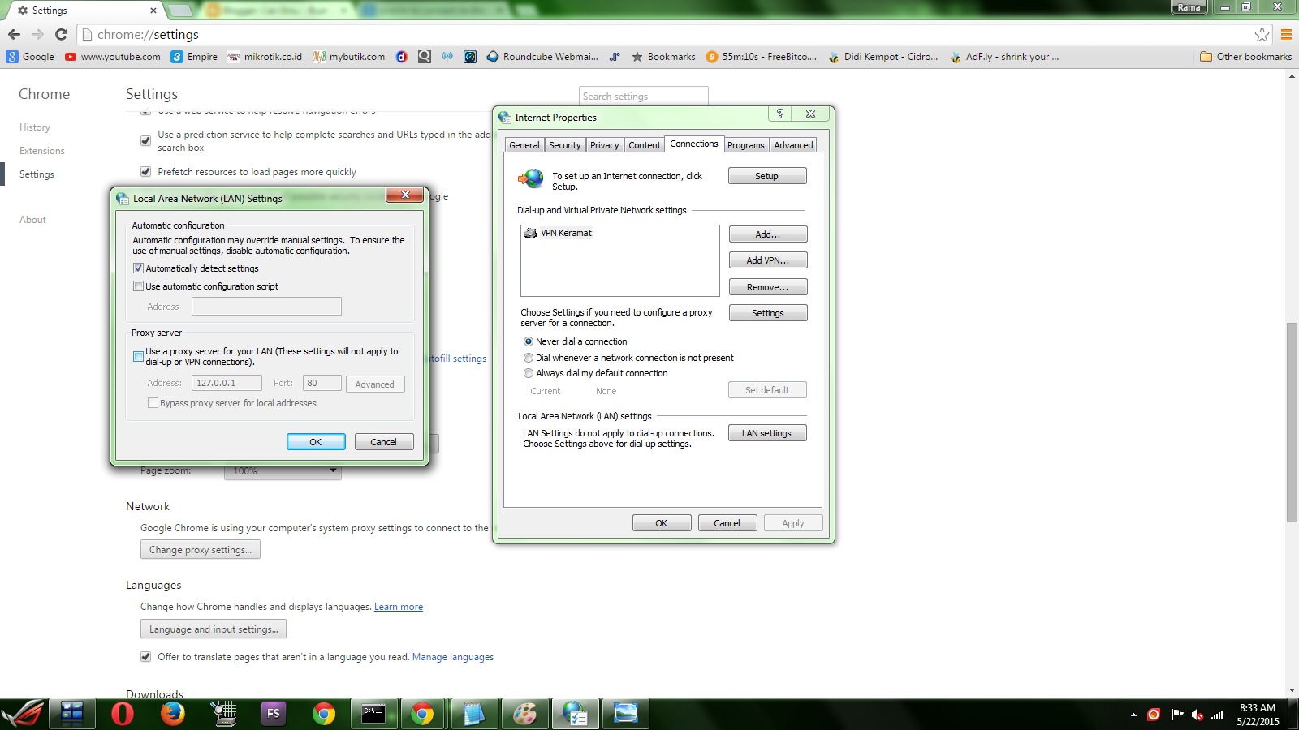The width and height of the screenshot is (1299, 730).
Task: Launch Firefox from the taskbar
Action: coord(172,714)
